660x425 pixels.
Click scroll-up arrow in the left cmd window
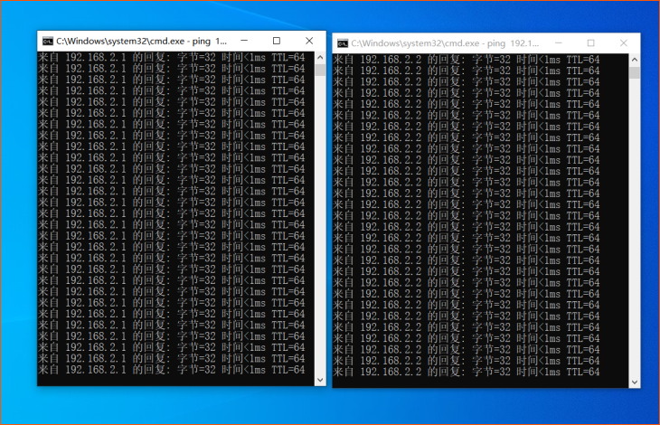319,57
